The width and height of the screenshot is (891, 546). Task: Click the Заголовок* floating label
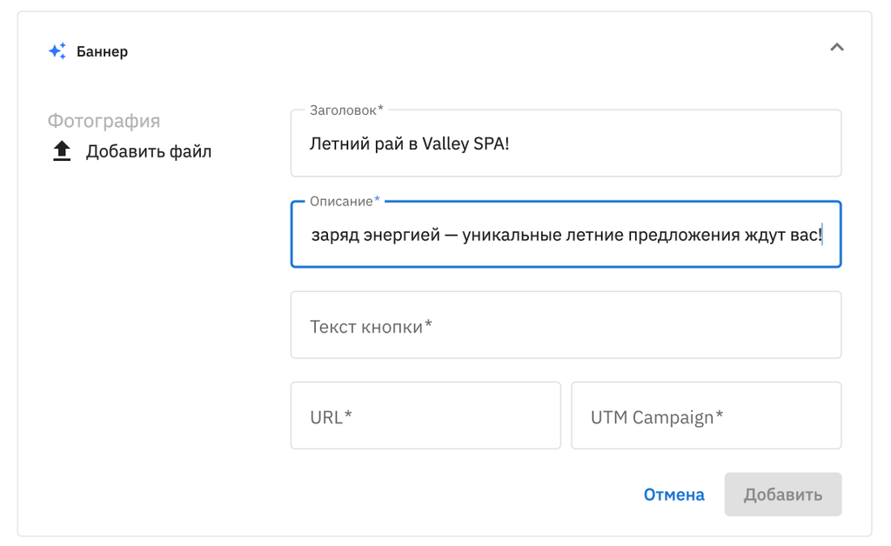click(x=345, y=110)
